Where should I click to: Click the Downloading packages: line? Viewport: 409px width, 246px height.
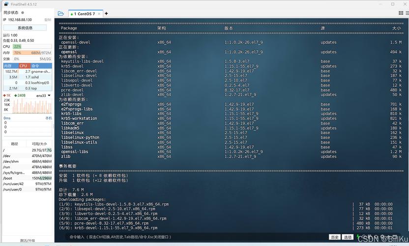tap(83, 199)
